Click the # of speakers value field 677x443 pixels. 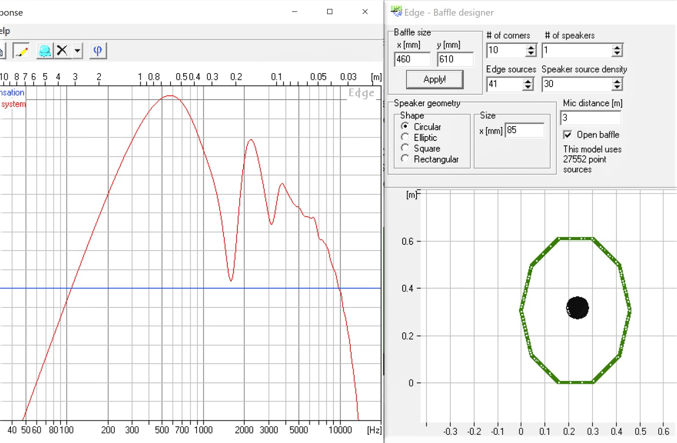(577, 50)
